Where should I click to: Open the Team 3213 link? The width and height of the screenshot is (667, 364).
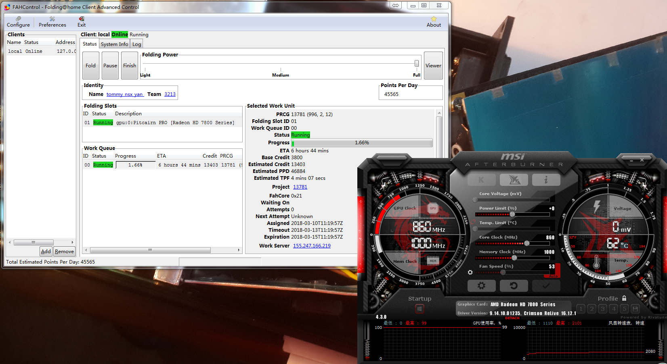pos(170,94)
